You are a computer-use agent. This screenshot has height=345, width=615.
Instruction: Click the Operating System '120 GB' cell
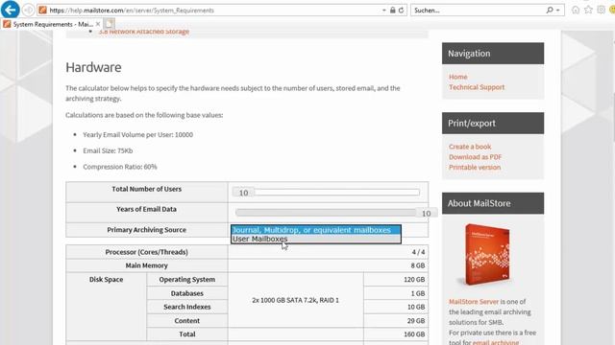pyautogui.click(x=396, y=279)
